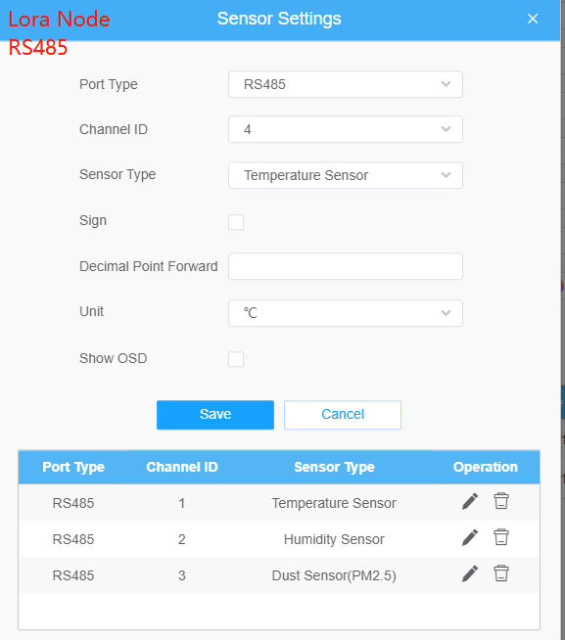Click the Show OSD label
Screen dimensions: 565x640
click(x=114, y=358)
